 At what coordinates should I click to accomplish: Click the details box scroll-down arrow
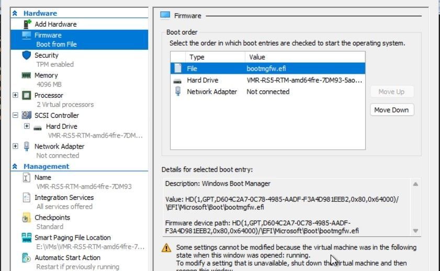coord(415,231)
